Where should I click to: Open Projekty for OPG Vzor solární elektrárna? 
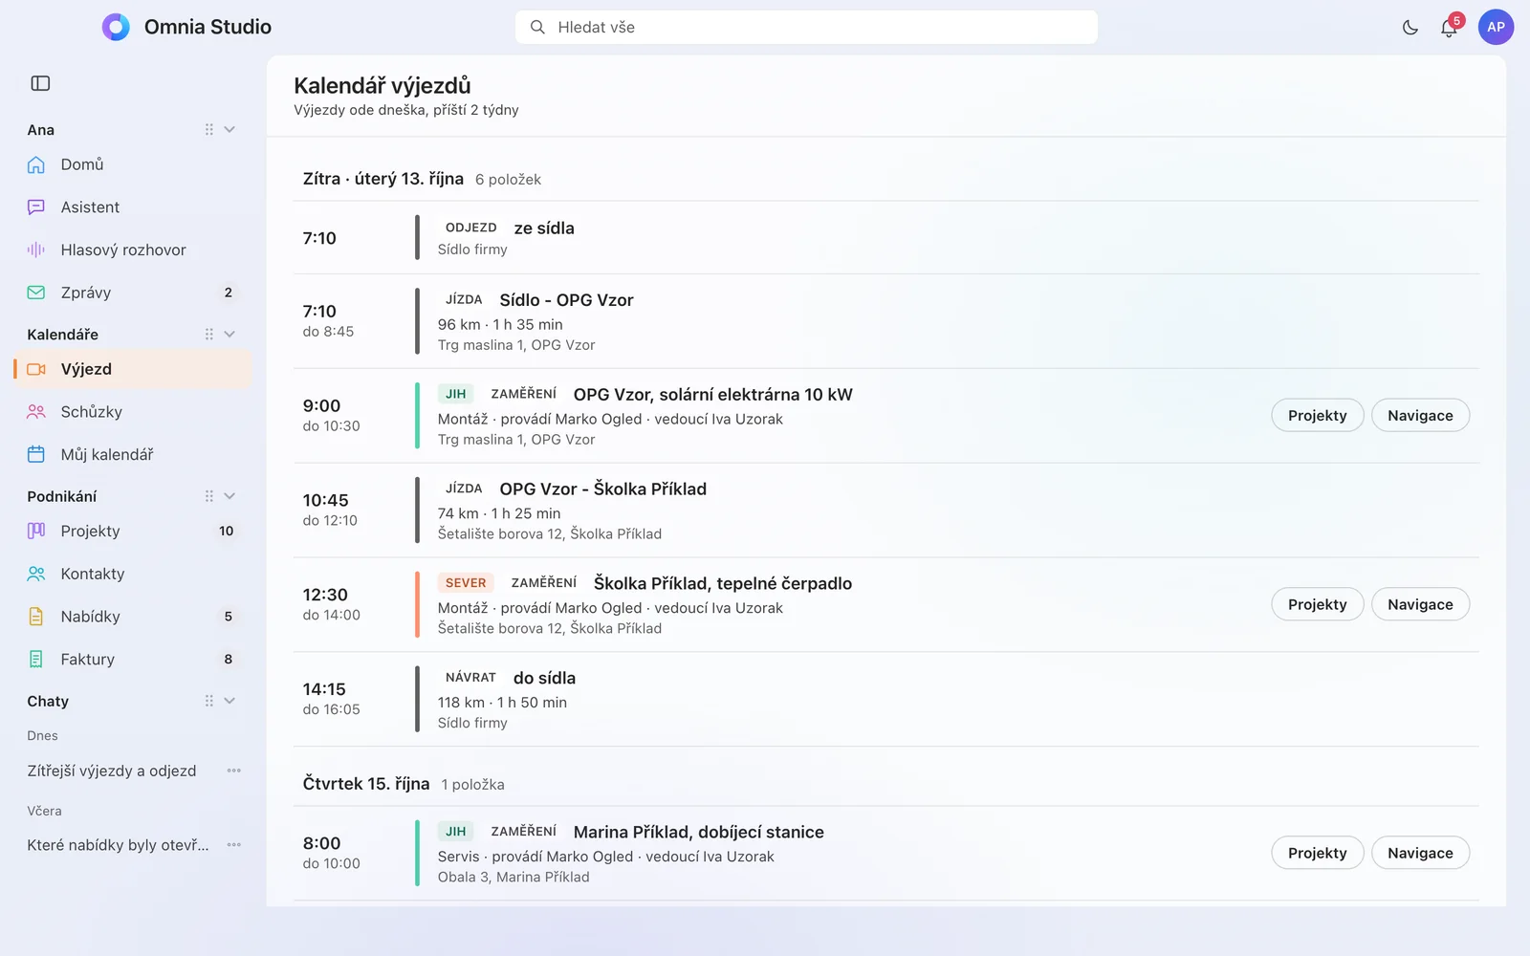(1317, 415)
